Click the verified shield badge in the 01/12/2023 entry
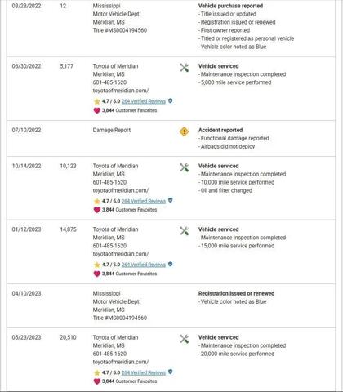Image resolution: width=343 pixels, height=392 pixels. coord(170,264)
